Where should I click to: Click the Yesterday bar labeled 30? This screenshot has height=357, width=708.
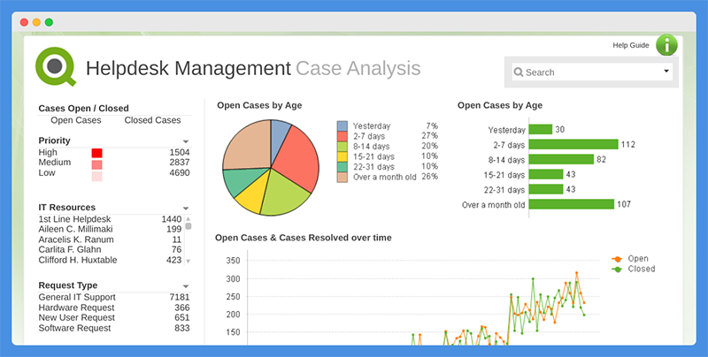[x=541, y=129]
